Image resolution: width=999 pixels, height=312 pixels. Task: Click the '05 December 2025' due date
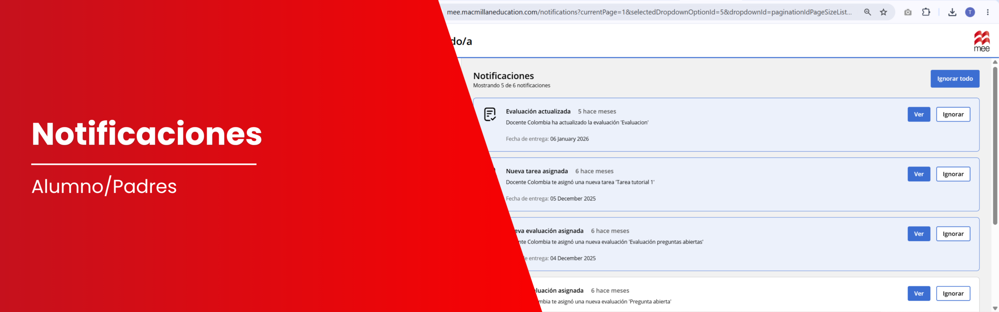(x=573, y=199)
